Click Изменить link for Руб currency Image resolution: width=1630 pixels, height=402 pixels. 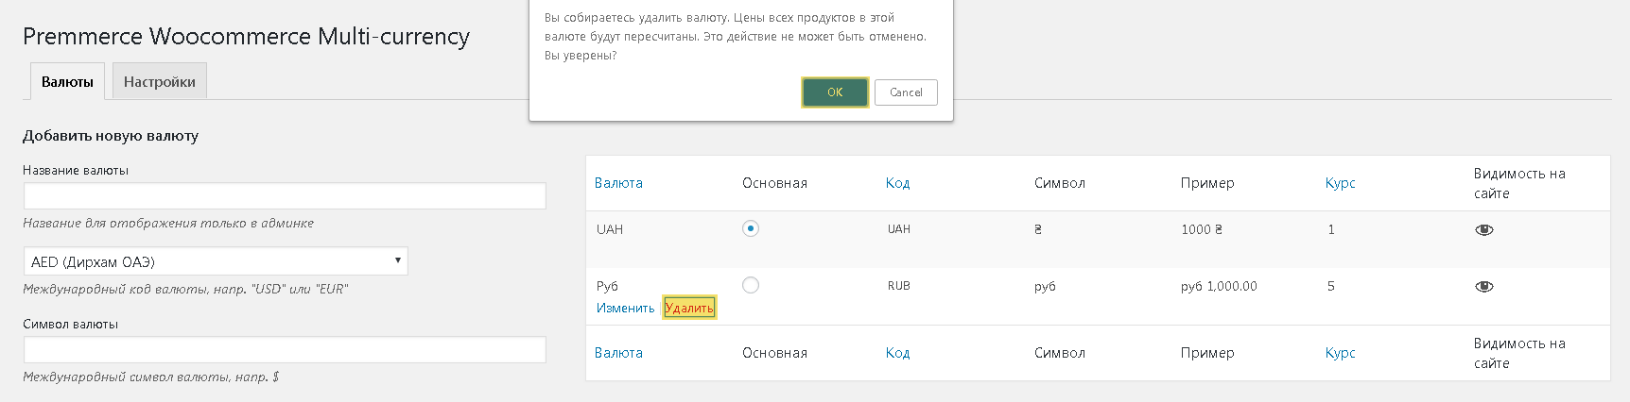625,309
